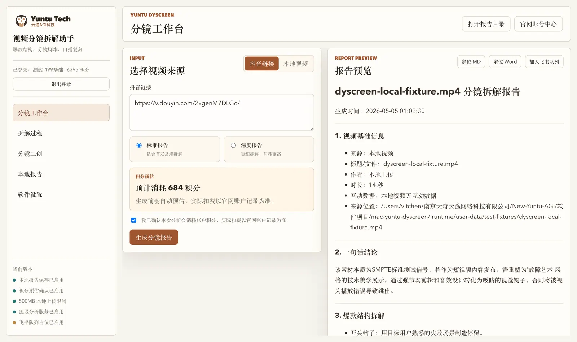Click the textarea resize handle corner
577x342 pixels.
(312, 129)
